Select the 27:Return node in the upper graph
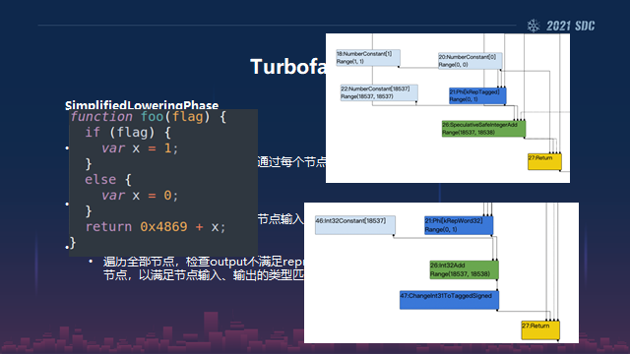This screenshot has height=354, width=630. pyautogui.click(x=544, y=161)
